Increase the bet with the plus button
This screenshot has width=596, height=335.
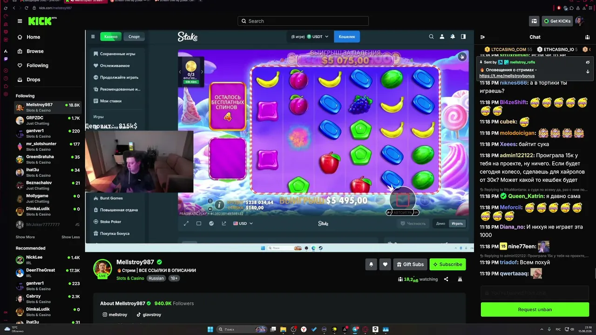point(425,200)
